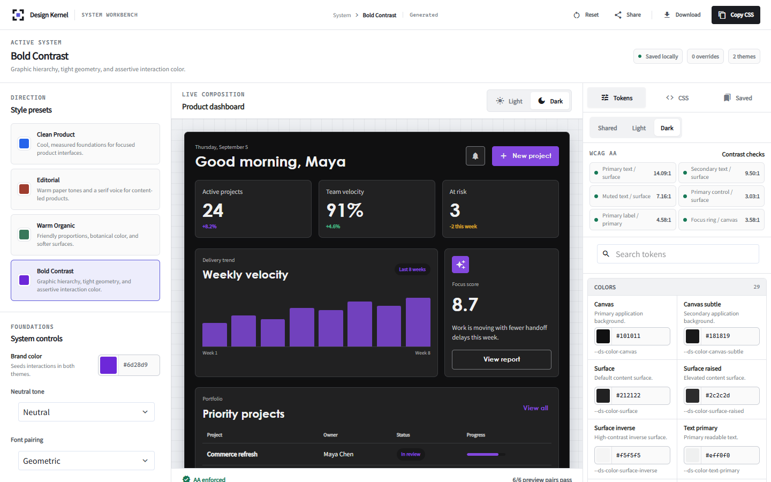Click the Surface inverse swatch #f5f5f5

point(603,455)
